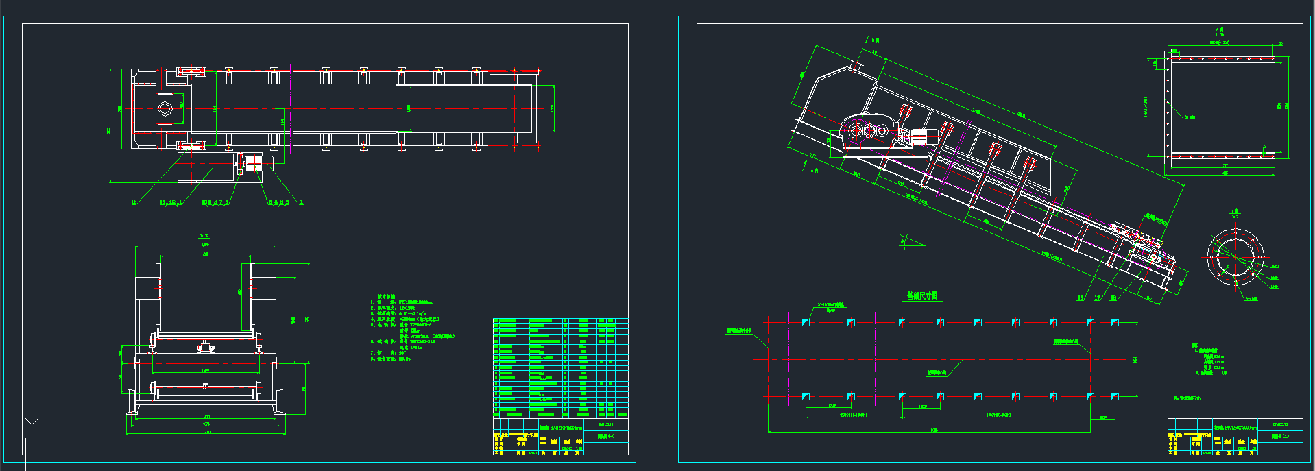Select the hexagonal bolt symbol in plan view
This screenshot has width=1315, height=471.
[x=165, y=108]
